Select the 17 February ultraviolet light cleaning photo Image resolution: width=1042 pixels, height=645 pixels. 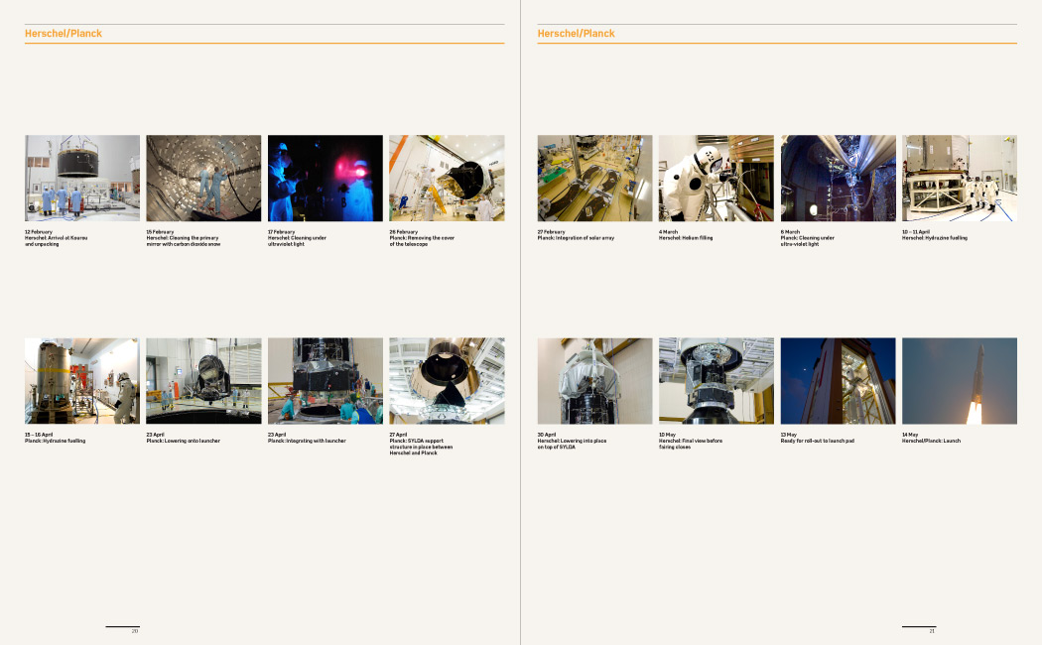(x=326, y=178)
